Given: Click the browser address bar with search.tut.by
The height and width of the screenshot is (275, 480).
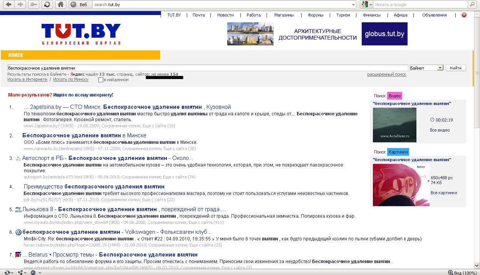Looking at the screenshot, I should click(x=222, y=5).
